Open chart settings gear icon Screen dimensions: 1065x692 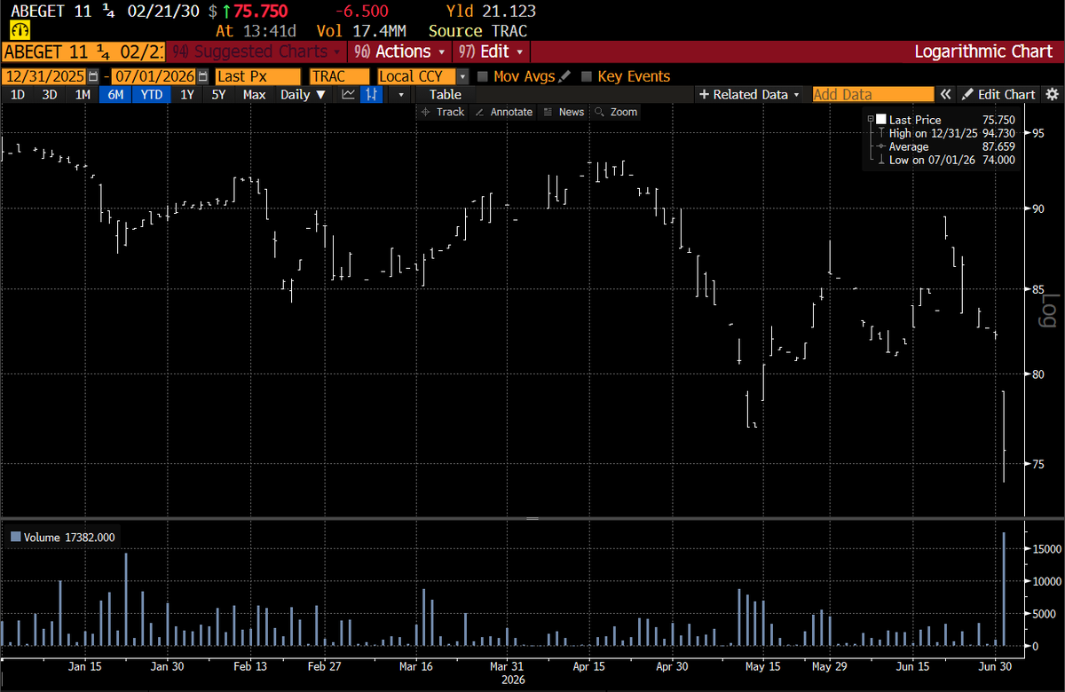tap(1052, 94)
